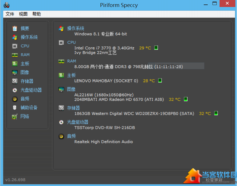Click the CPU chip icon in sidebar

15,46
